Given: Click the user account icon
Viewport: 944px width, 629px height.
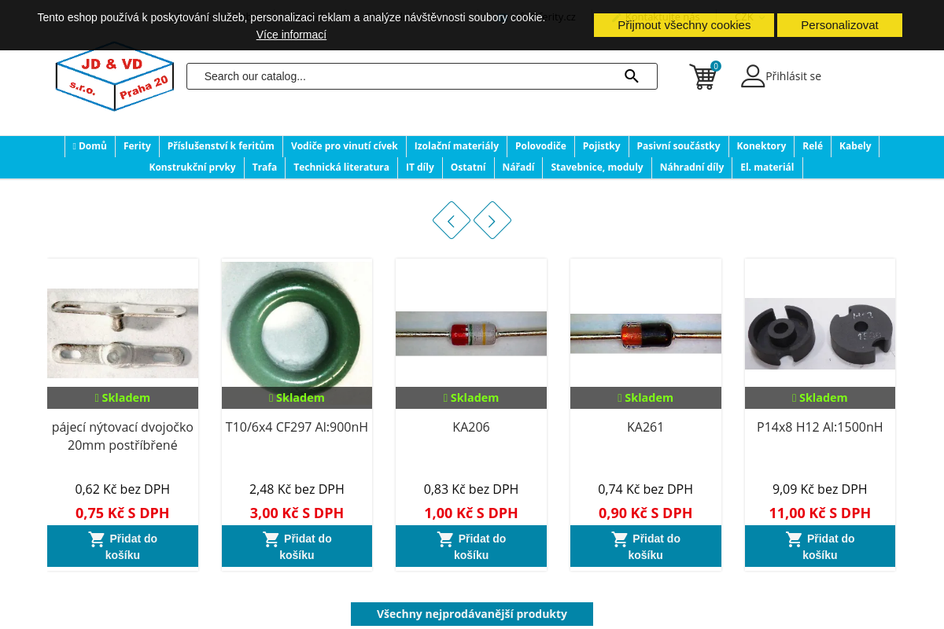Looking at the screenshot, I should [753, 76].
